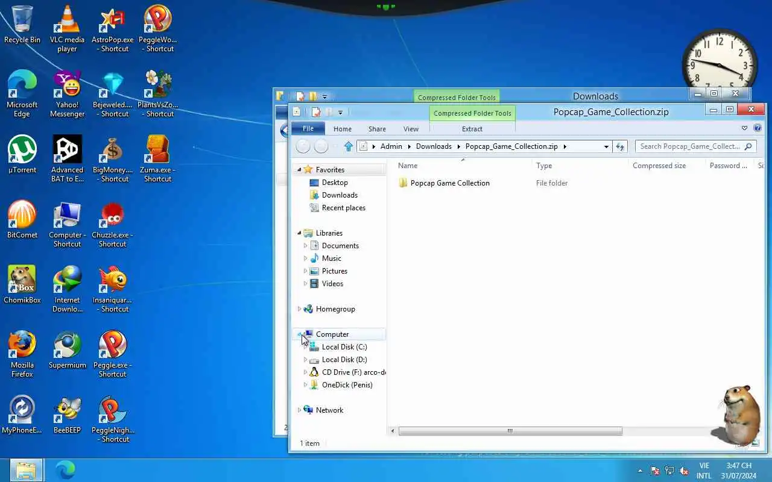This screenshot has height=482, width=772.
Task: Open Recent places in Favorites
Action: 343,208
